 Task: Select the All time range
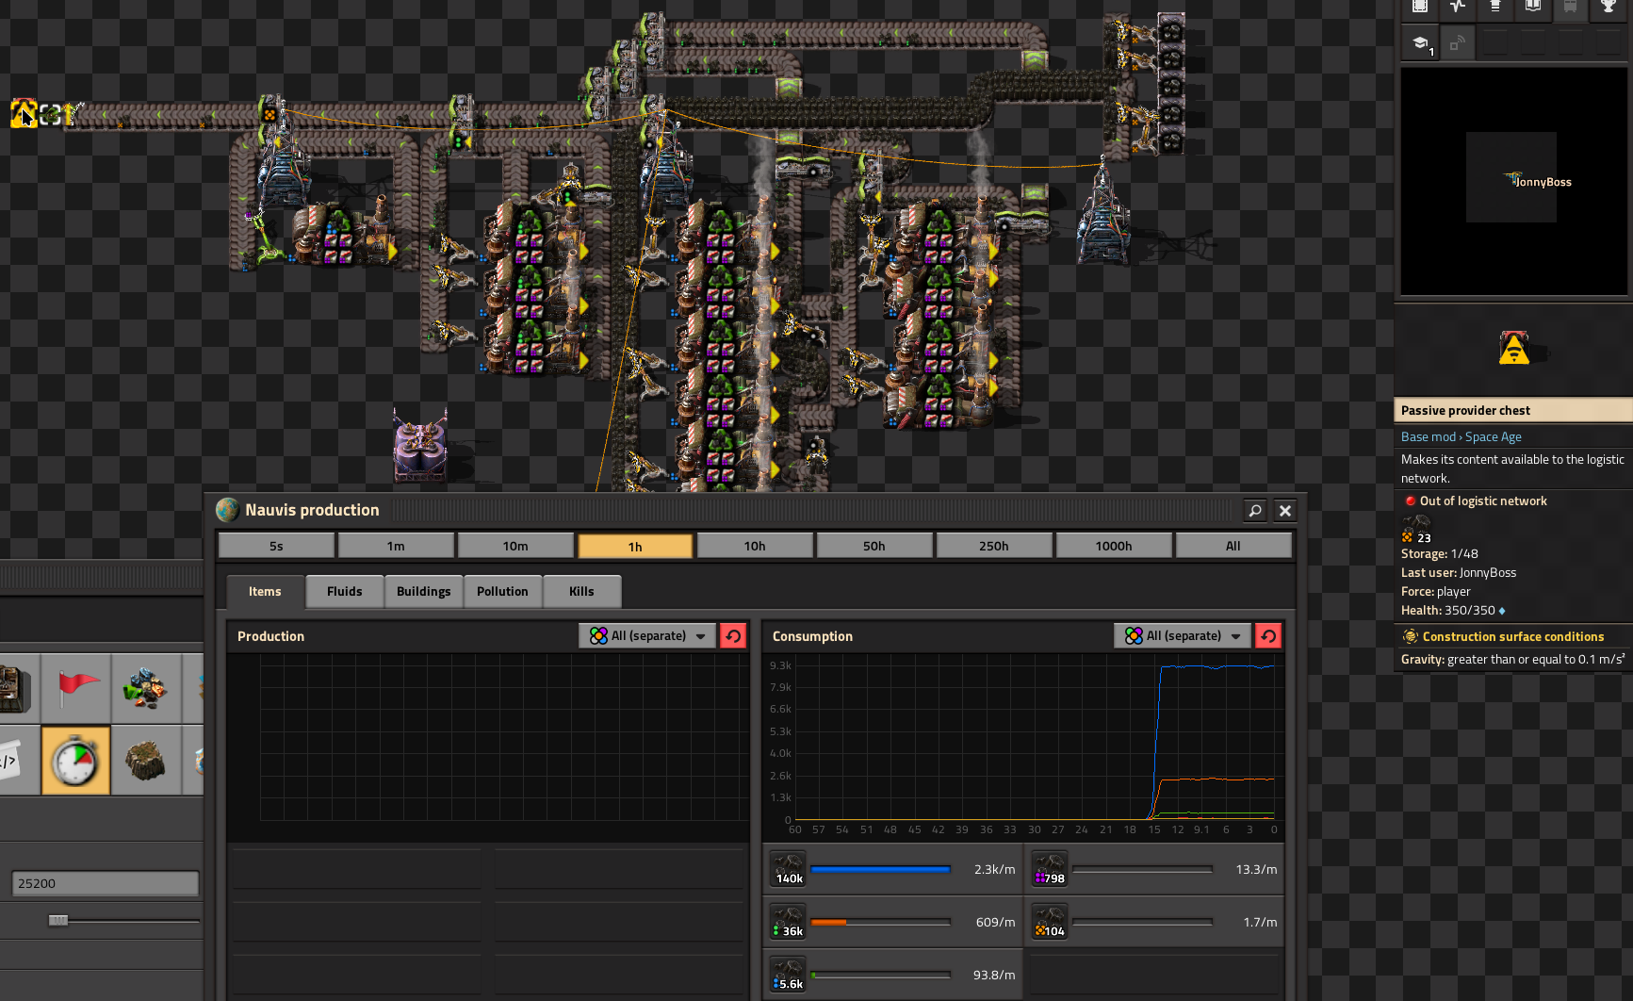(1233, 546)
